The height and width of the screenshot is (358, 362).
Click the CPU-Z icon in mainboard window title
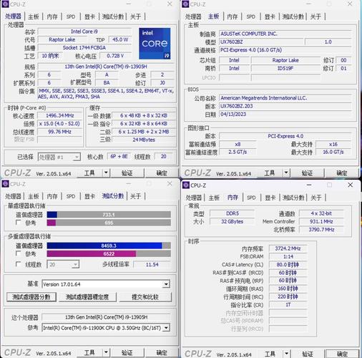point(185,4)
